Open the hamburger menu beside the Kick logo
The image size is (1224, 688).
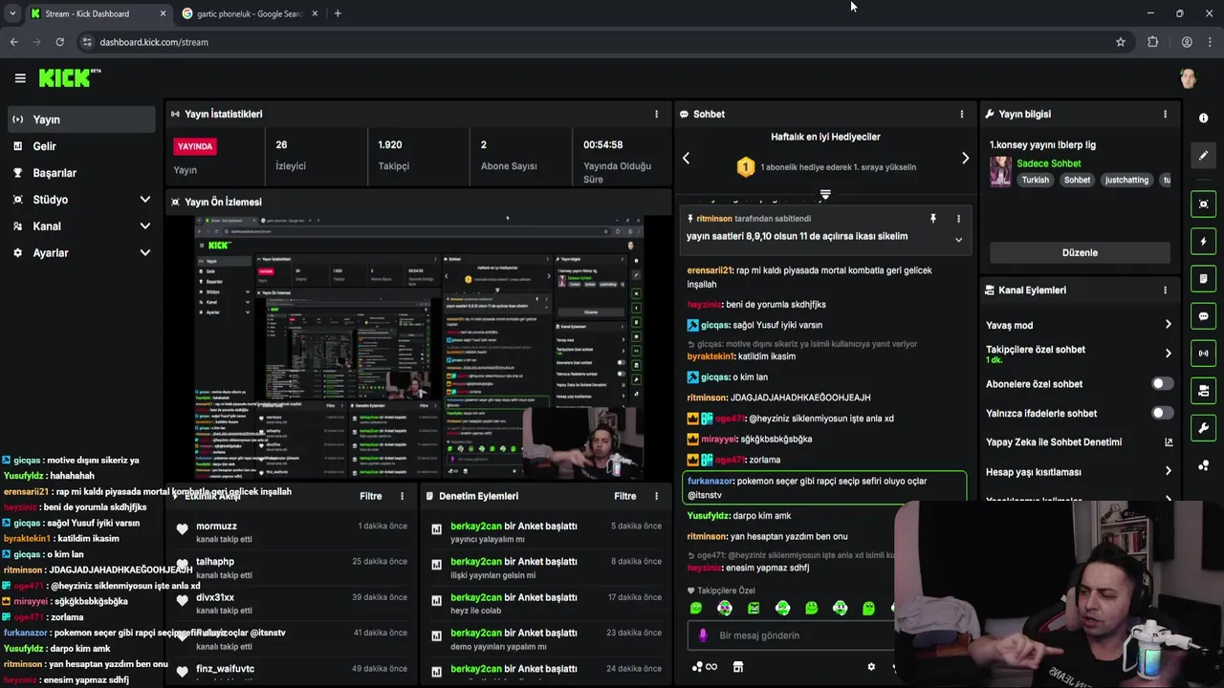(20, 78)
